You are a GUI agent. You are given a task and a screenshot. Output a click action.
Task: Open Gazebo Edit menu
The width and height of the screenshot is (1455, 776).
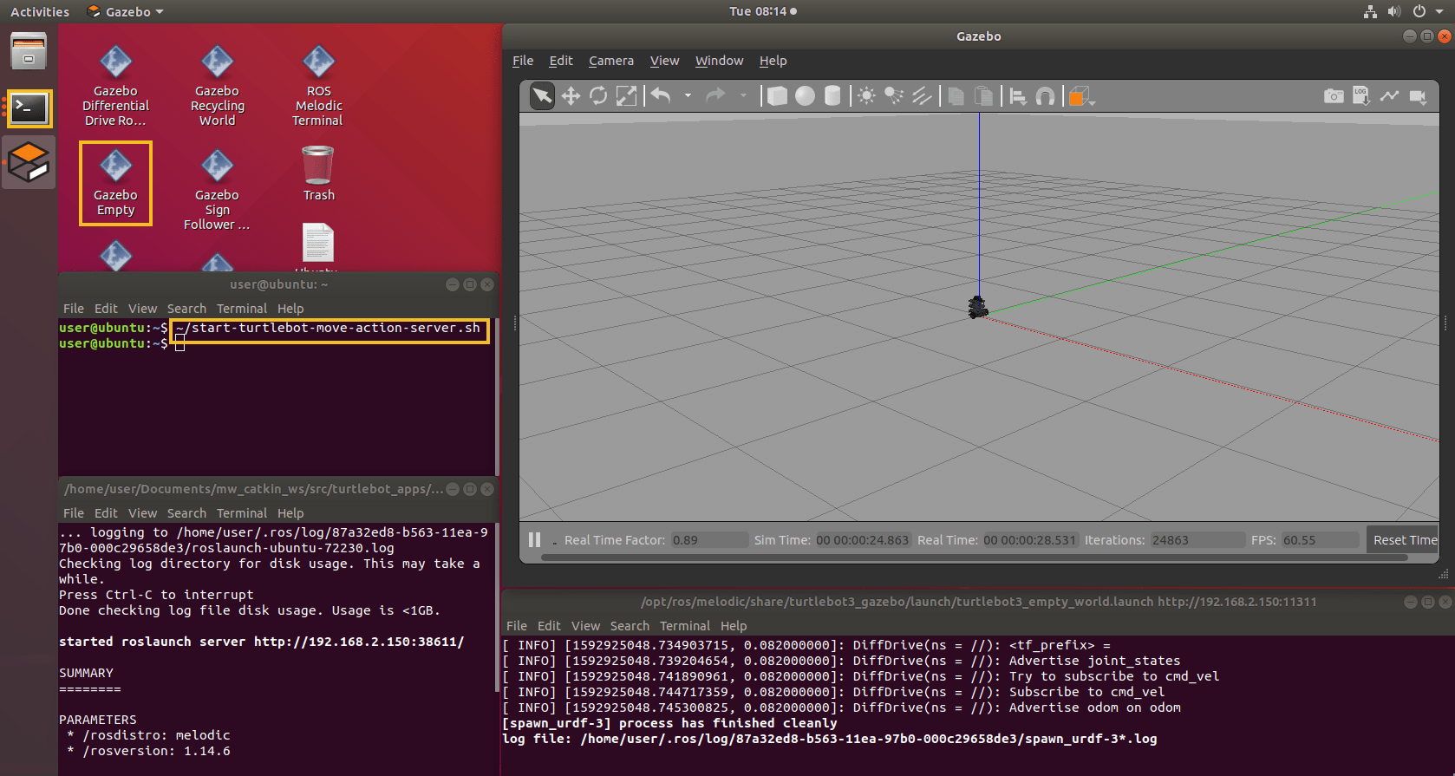[561, 61]
